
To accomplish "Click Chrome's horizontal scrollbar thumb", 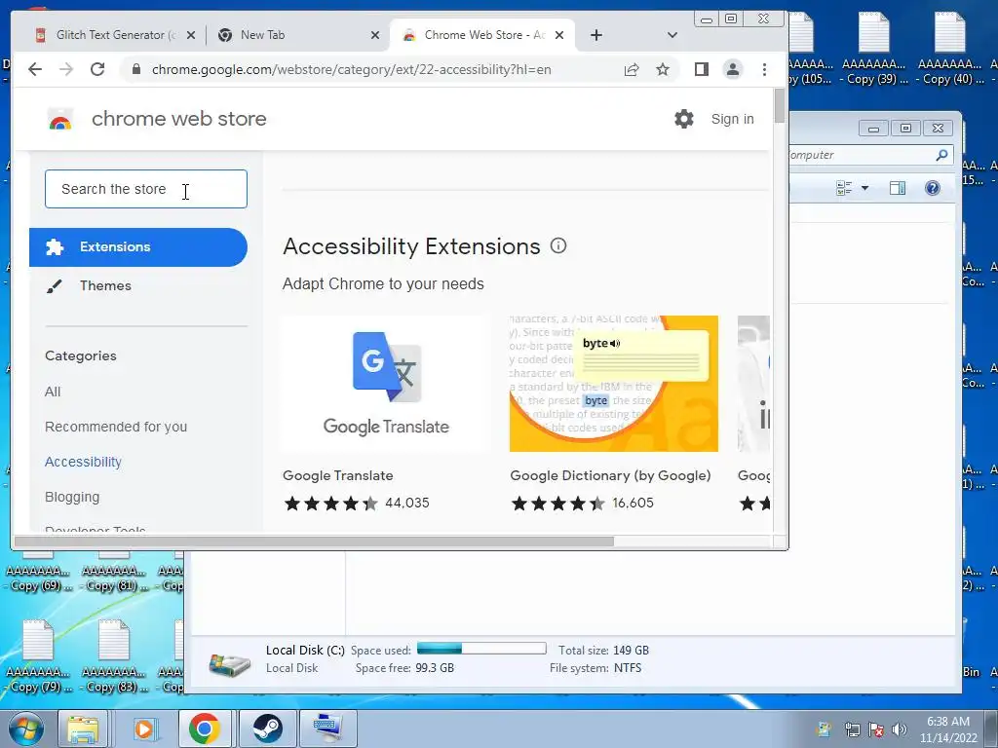I will point(314,542).
